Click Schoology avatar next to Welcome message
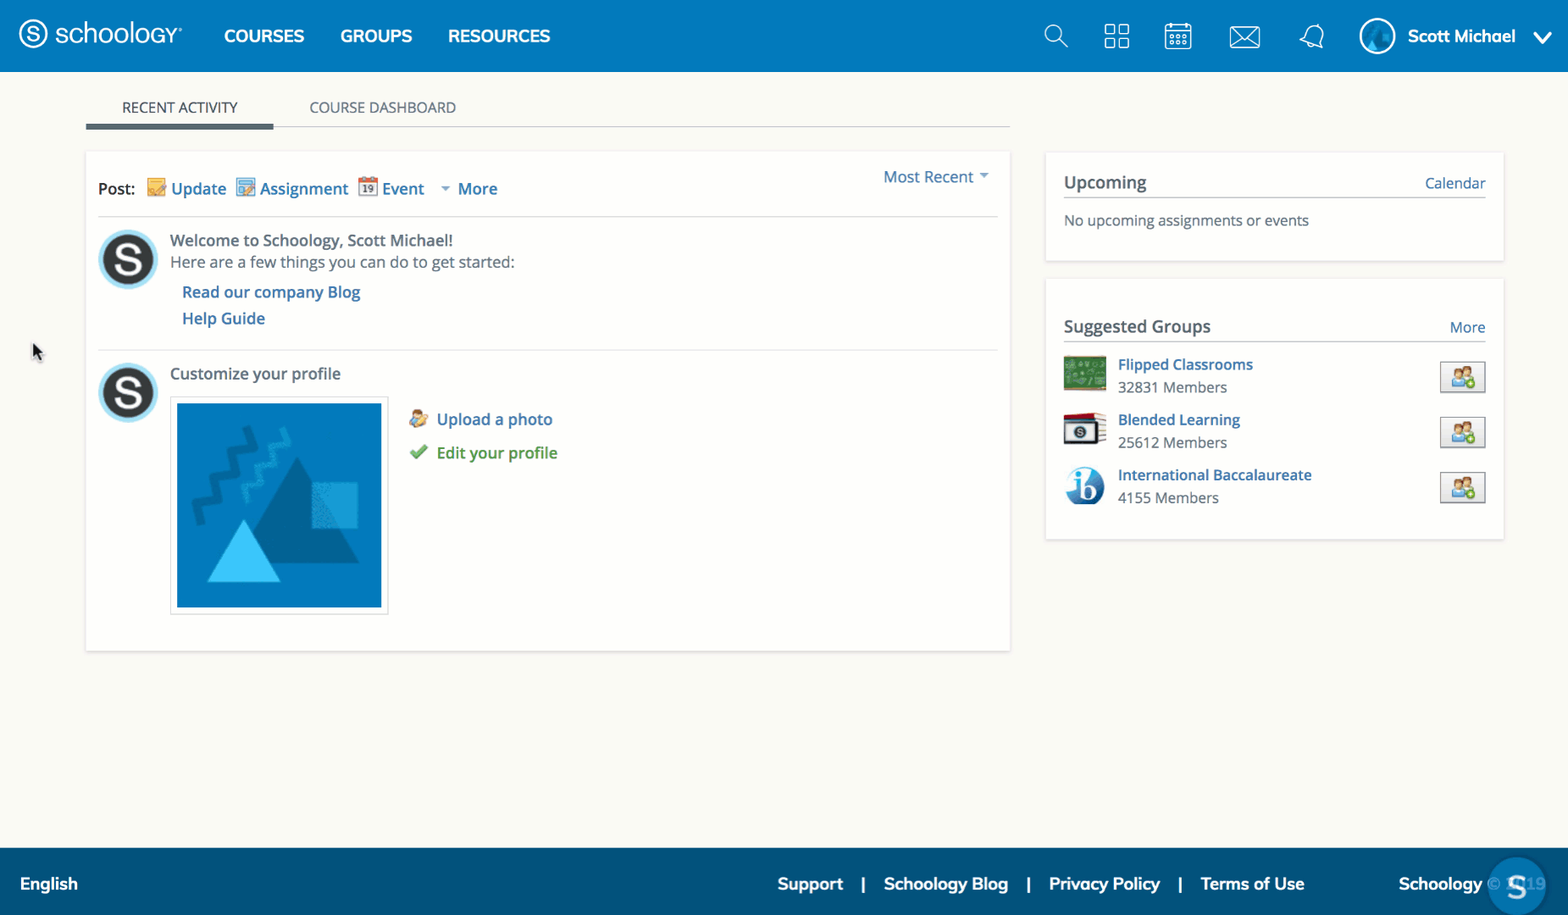This screenshot has width=1568, height=915. 128,259
